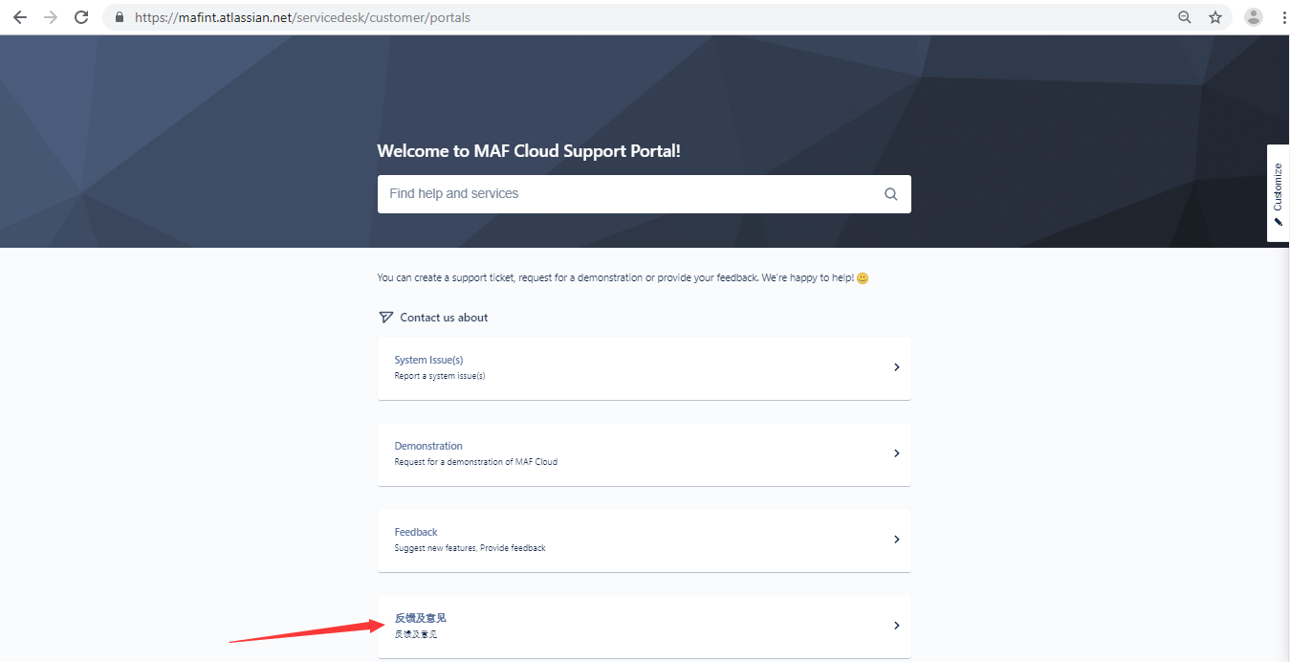Screen dimensions: 1290x662
Task: Open the Chrome three-dot menu
Action: click(1282, 17)
